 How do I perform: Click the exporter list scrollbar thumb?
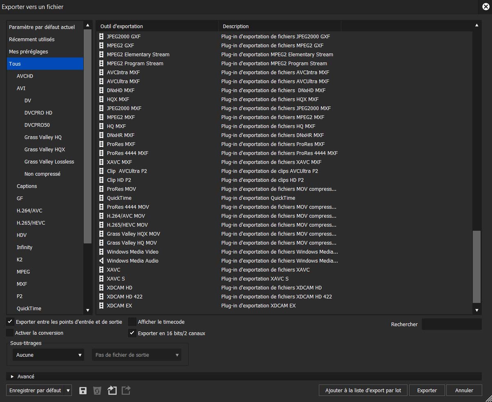[x=476, y=267]
